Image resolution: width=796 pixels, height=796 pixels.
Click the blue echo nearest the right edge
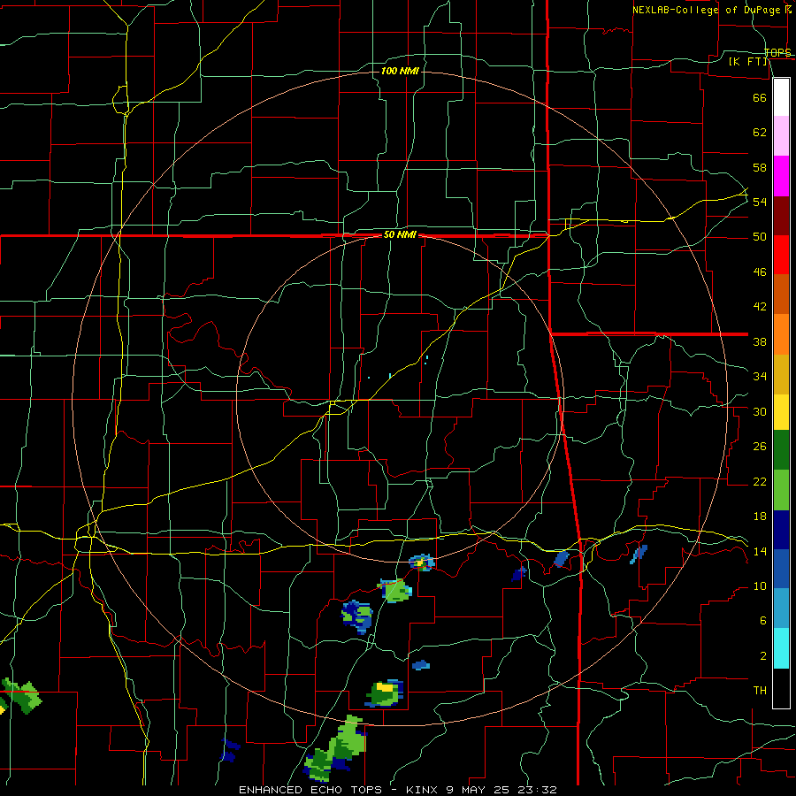(639, 555)
